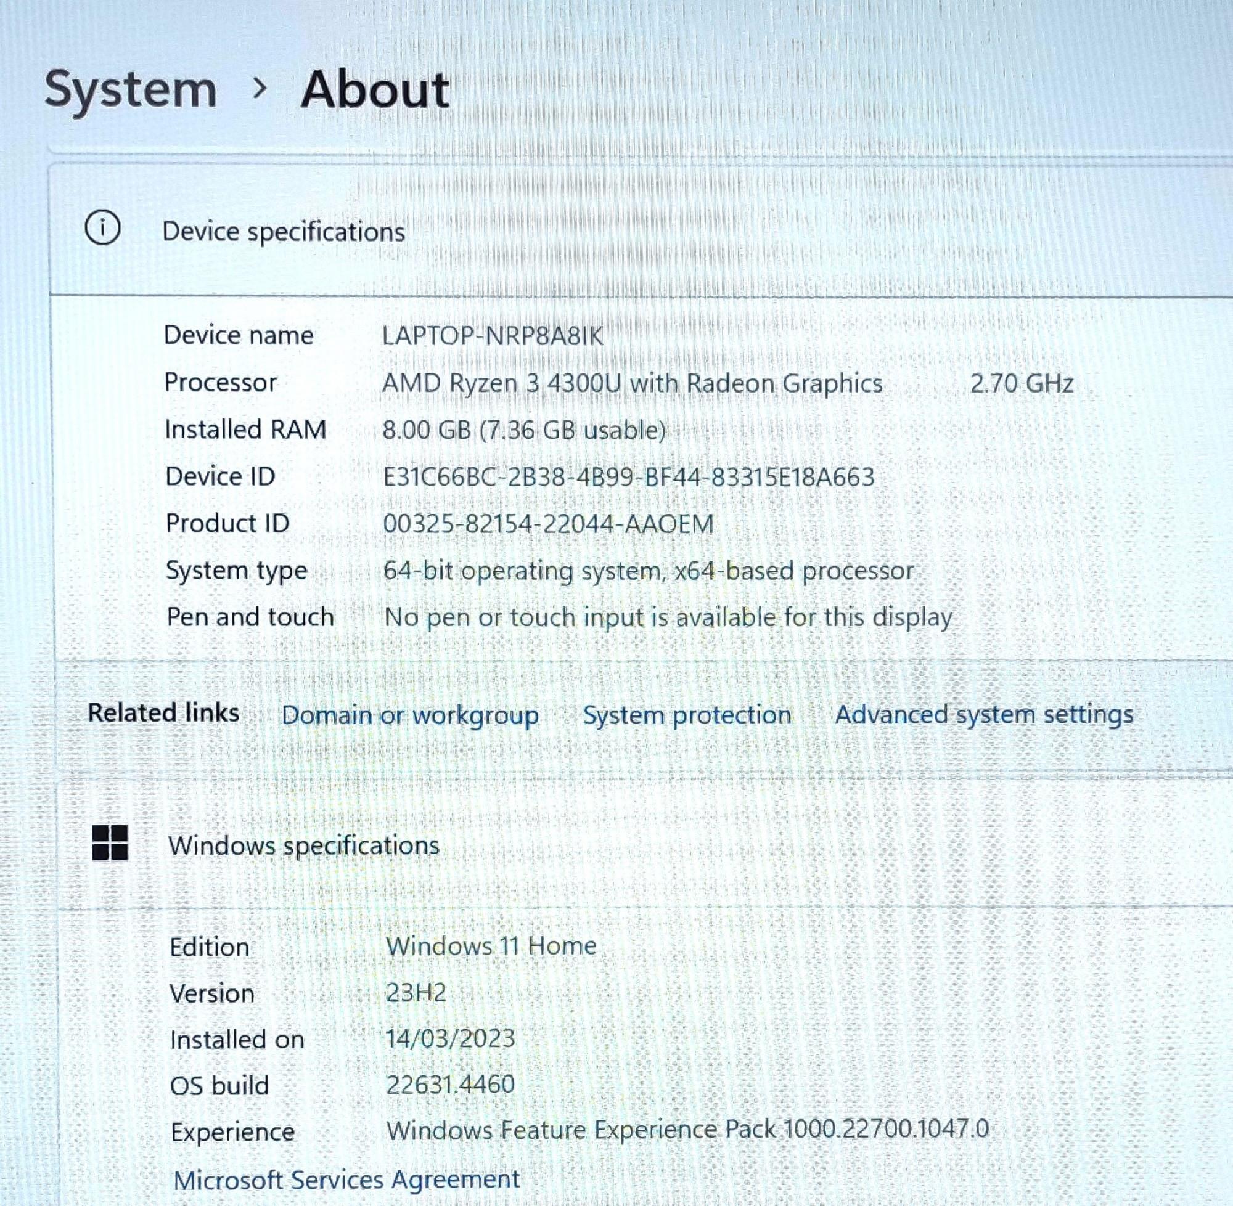Viewport: 1233px width, 1206px height.
Task: Open Microsoft Services Agreement link
Action: tap(346, 1180)
